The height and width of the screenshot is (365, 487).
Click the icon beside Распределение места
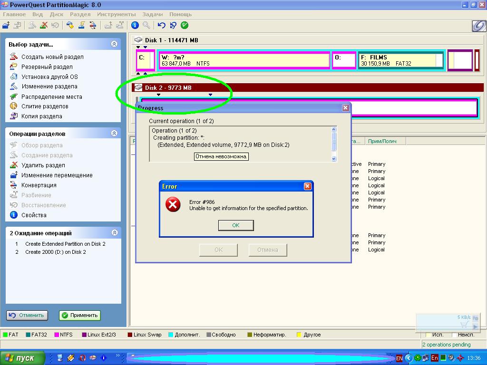[x=14, y=96]
